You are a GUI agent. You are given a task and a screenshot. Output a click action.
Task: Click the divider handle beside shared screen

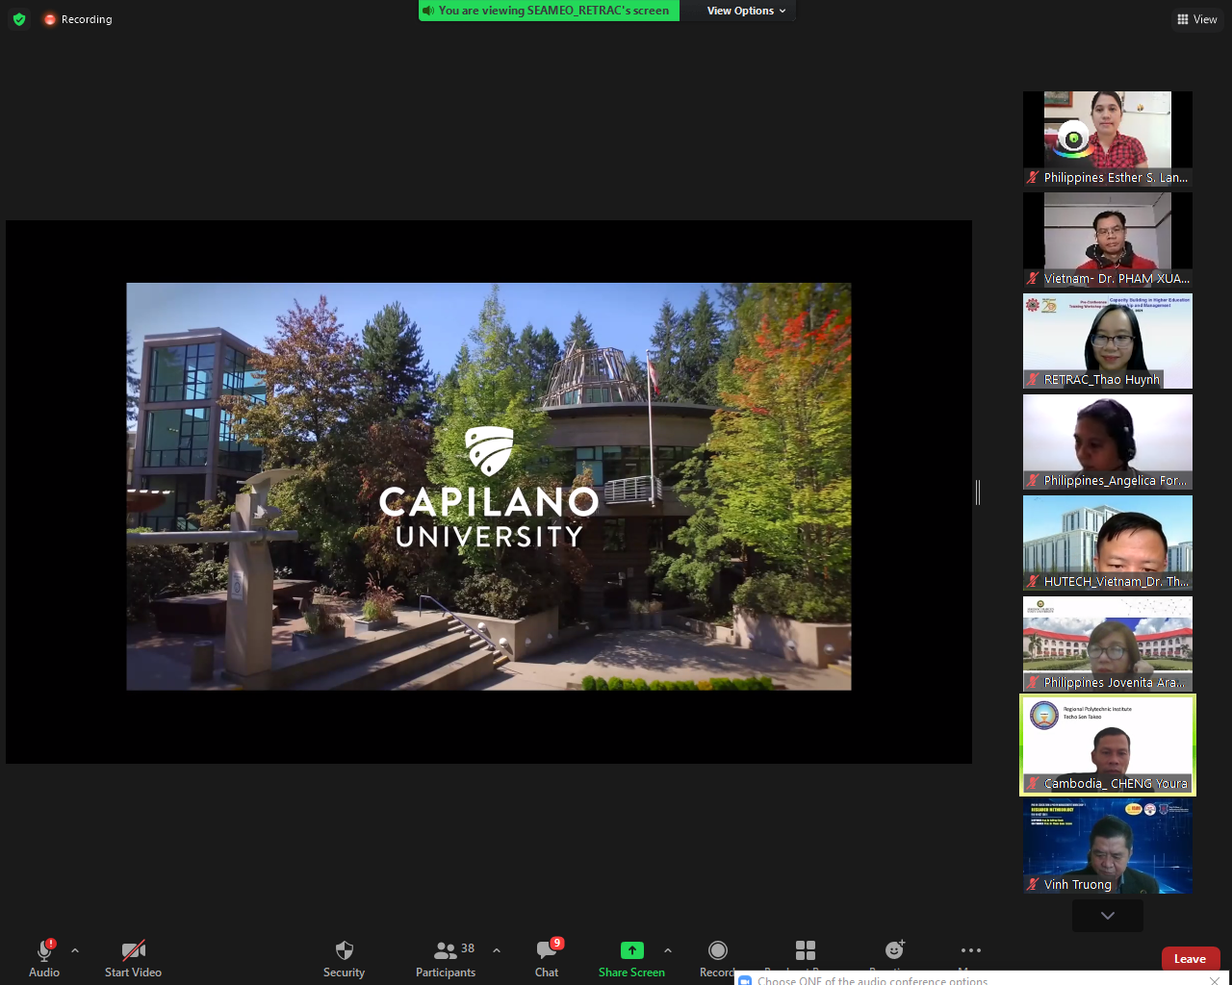[978, 492]
